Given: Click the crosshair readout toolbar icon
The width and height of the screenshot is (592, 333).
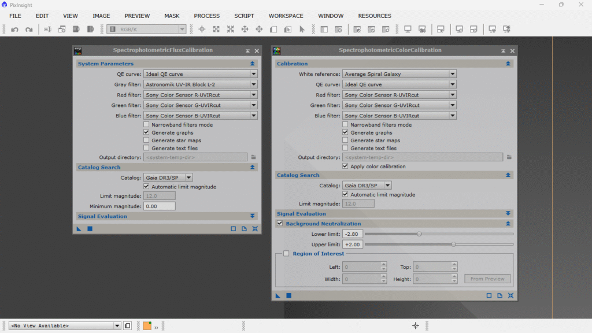Looking at the screenshot, I should pyautogui.click(x=202, y=29).
